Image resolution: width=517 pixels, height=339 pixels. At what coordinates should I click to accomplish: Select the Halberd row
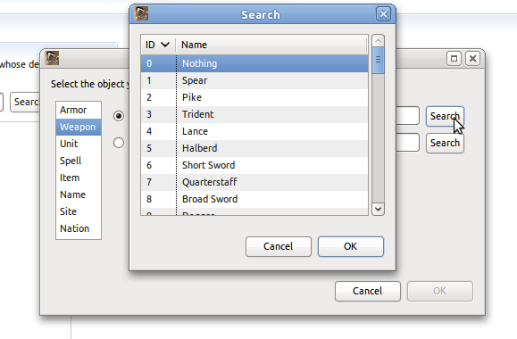(254, 148)
